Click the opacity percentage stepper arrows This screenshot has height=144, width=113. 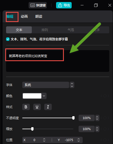pyautogui.click(x=97, y=118)
